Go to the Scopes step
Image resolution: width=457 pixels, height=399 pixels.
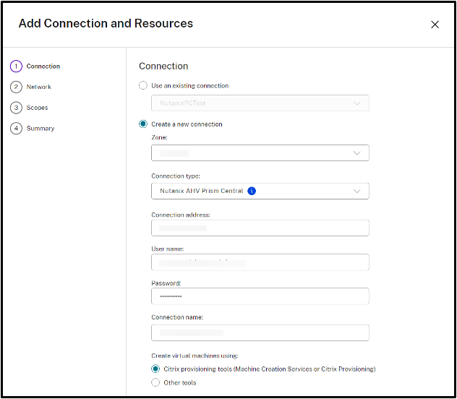coord(37,108)
